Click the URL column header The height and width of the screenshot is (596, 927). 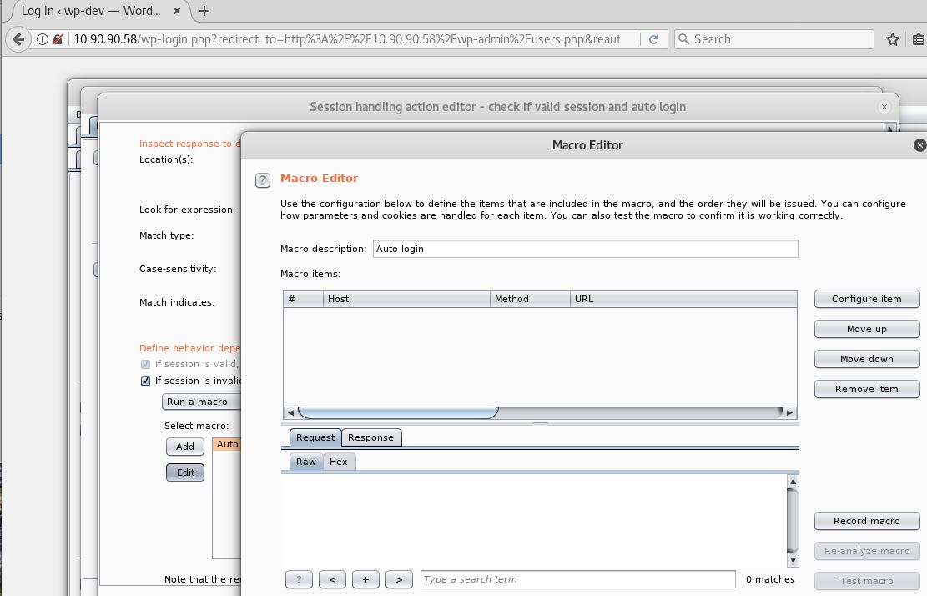tap(683, 299)
